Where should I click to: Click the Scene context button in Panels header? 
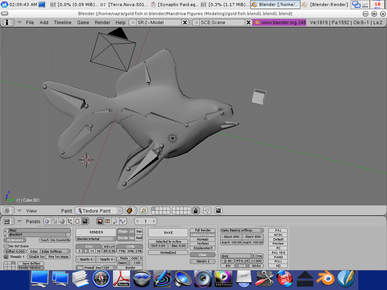pos(85,221)
